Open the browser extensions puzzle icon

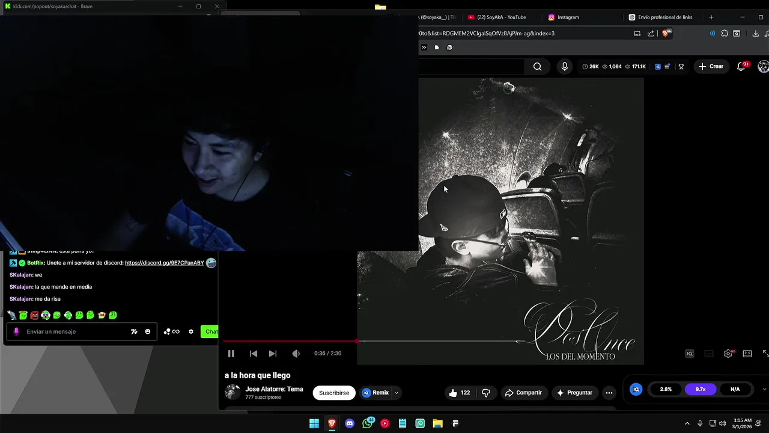click(x=725, y=34)
